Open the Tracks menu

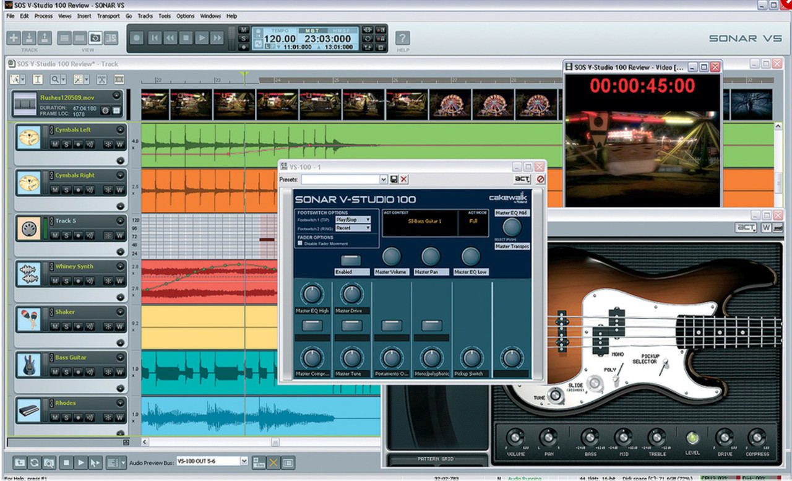coord(145,16)
